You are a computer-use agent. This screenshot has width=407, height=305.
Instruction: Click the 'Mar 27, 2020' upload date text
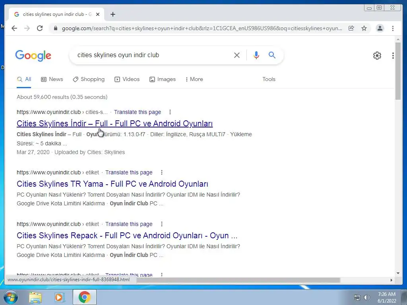(x=33, y=152)
